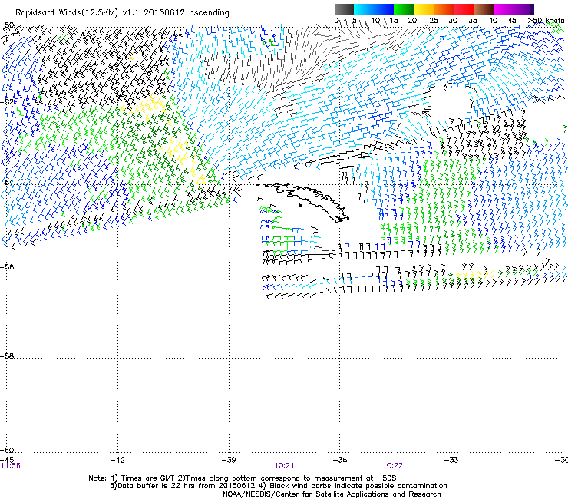
Task: Click the yellow 20-25 knots legend segment
Action: [x=424, y=9]
